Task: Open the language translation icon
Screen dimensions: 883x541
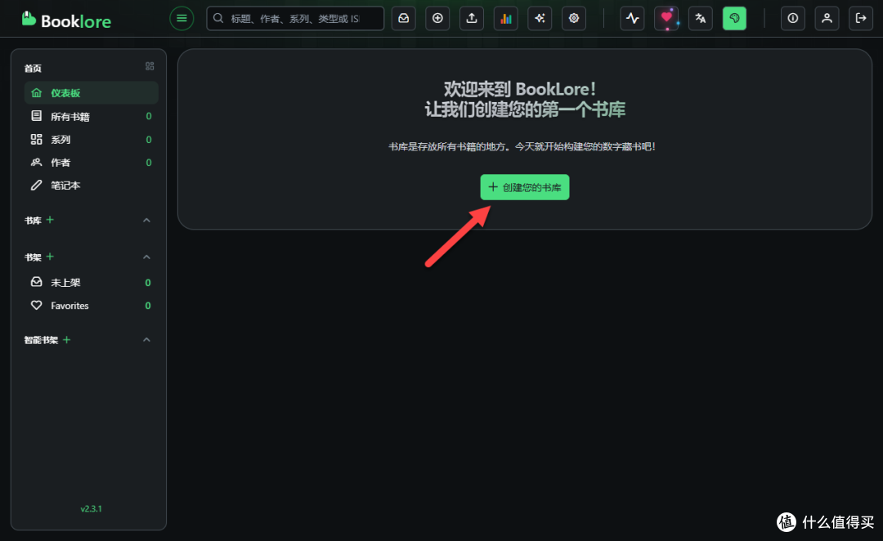Action: 701,19
